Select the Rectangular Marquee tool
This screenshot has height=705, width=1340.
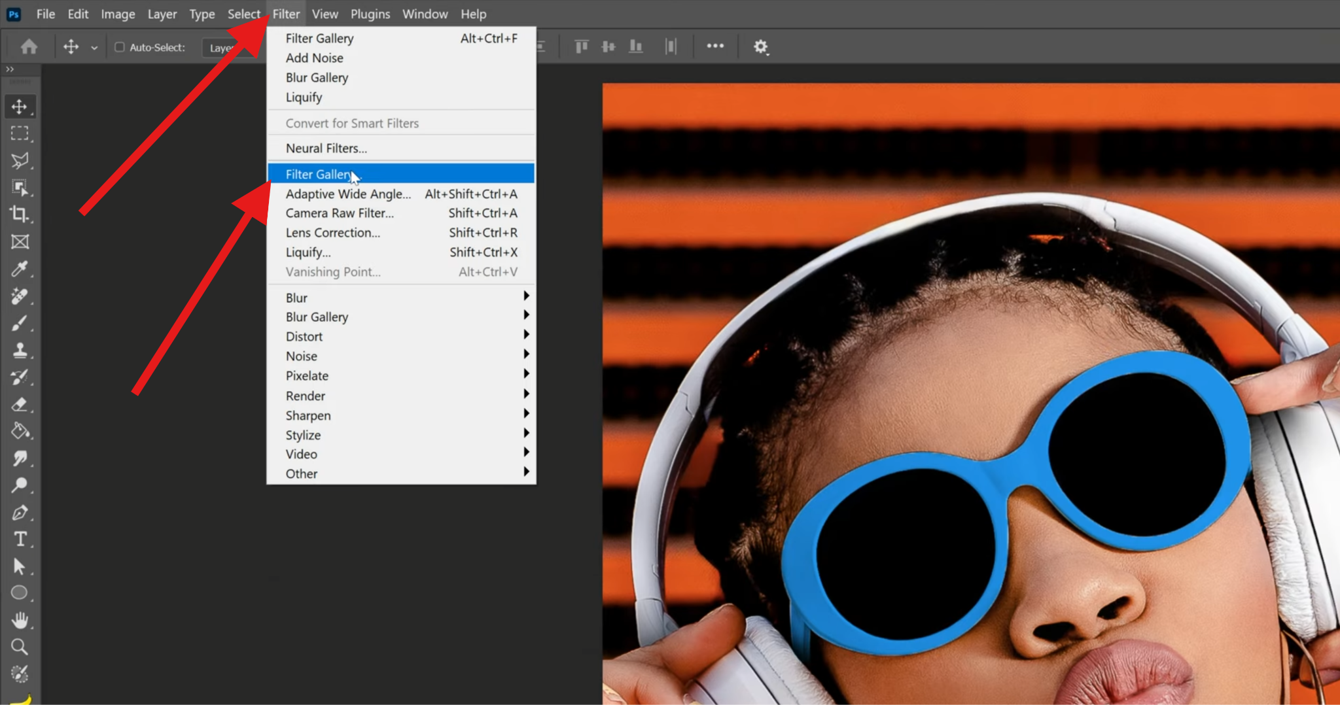pyautogui.click(x=20, y=133)
